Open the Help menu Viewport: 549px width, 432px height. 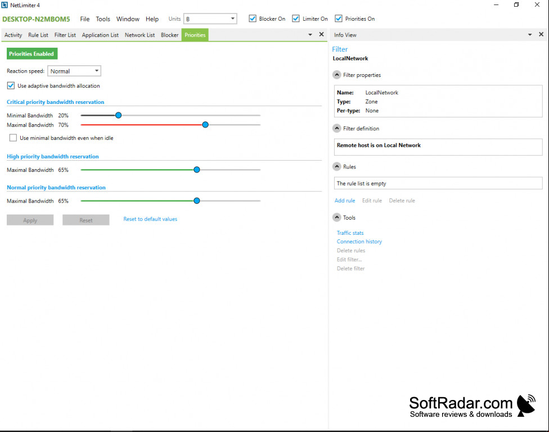pyautogui.click(x=152, y=19)
